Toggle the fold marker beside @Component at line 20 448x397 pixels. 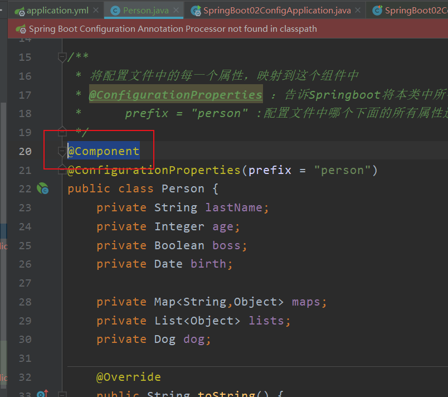pos(62,151)
